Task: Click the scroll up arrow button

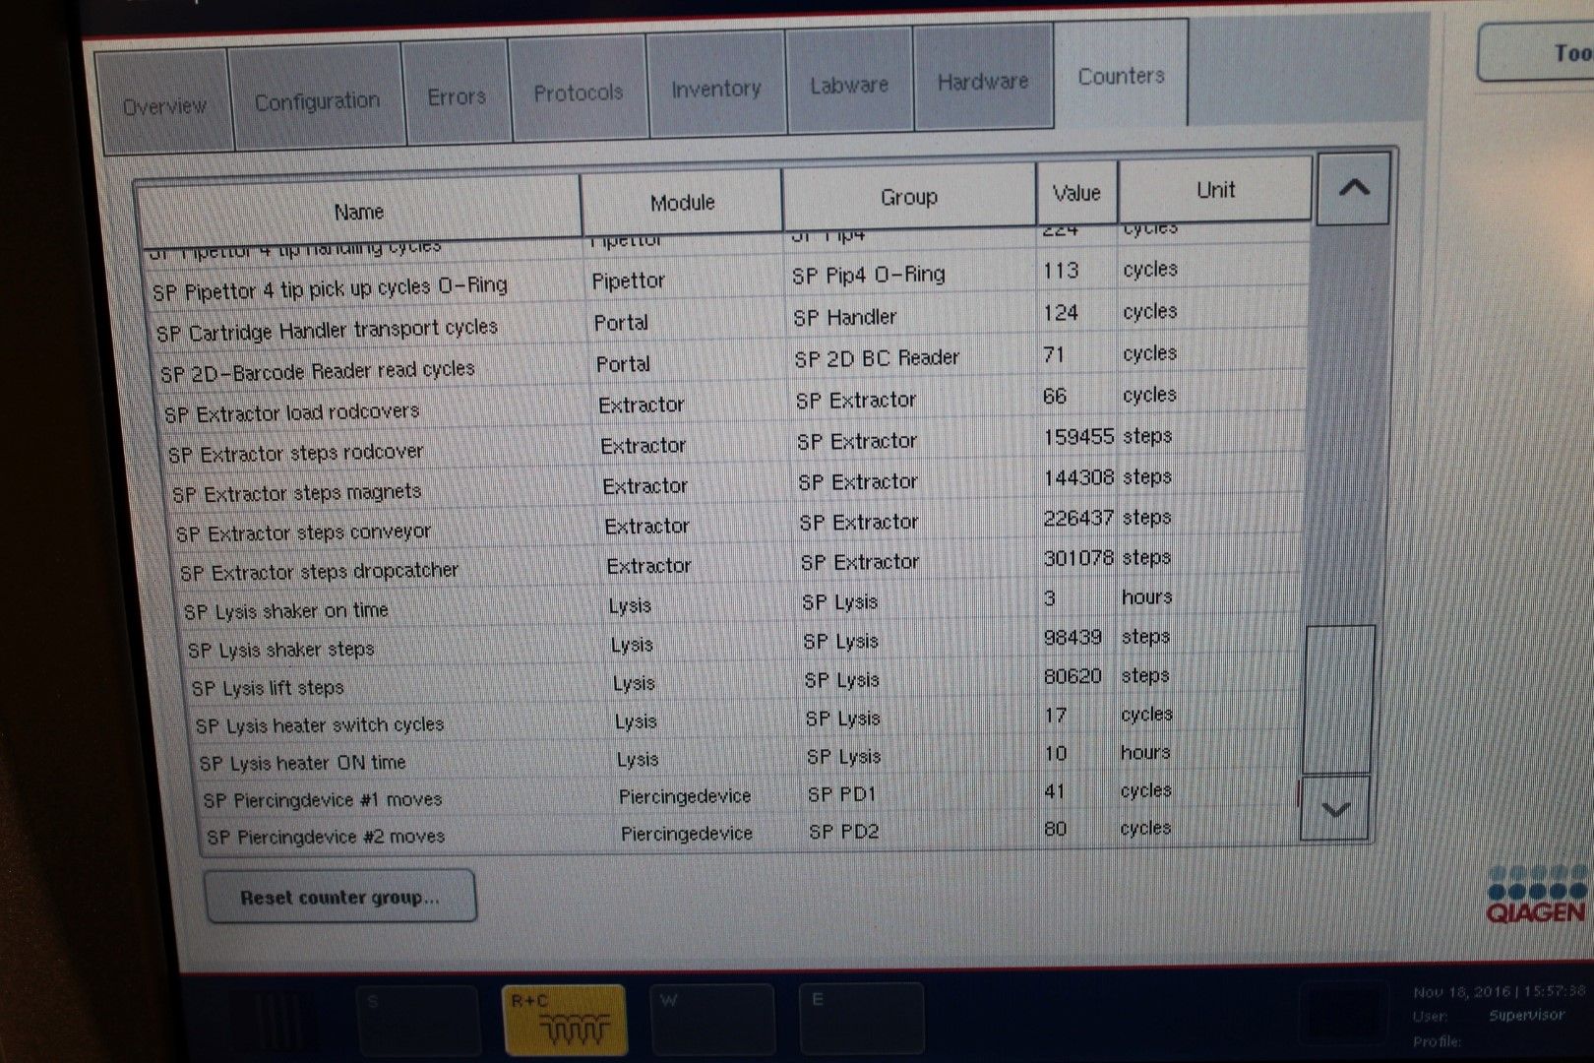Action: [x=1354, y=187]
